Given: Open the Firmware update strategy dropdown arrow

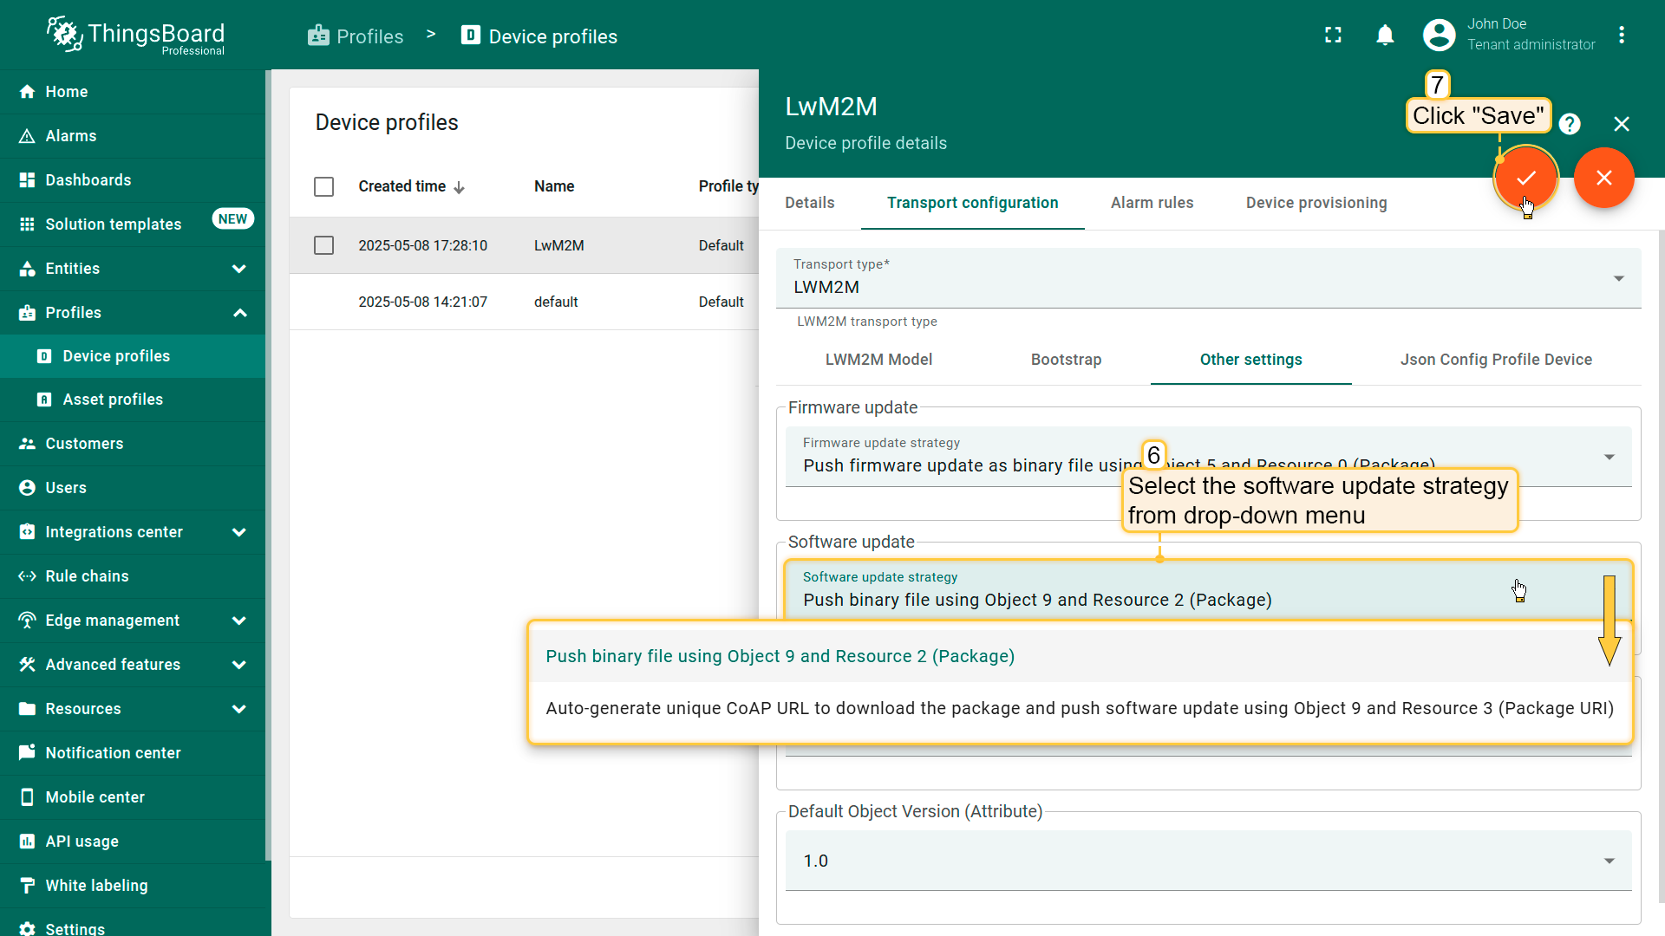Looking at the screenshot, I should 1609,457.
